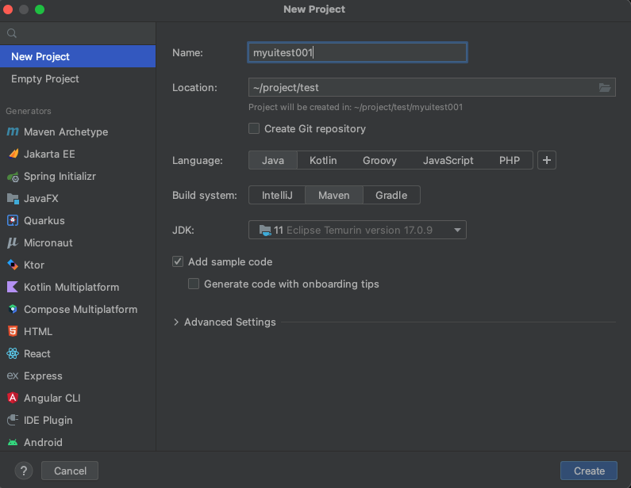Click the JavaFX folder icon

[13, 198]
